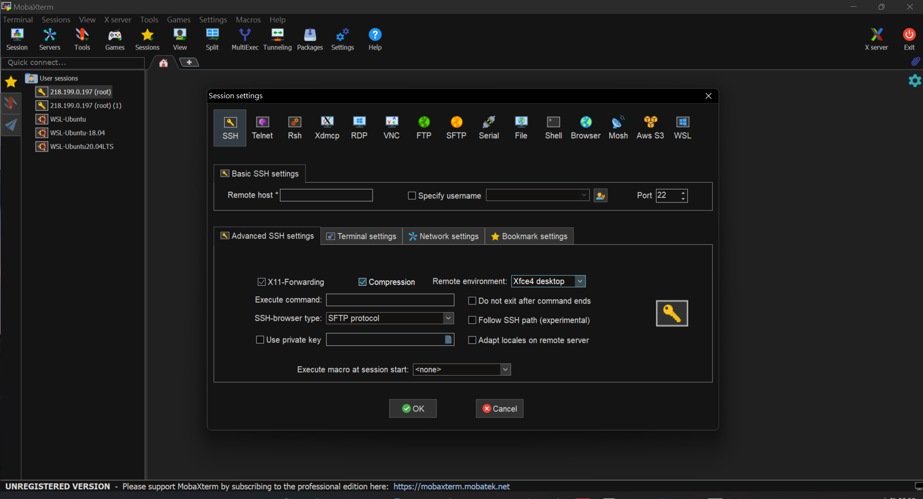
Task: Click the large SSH key icon button
Action: [672, 313]
